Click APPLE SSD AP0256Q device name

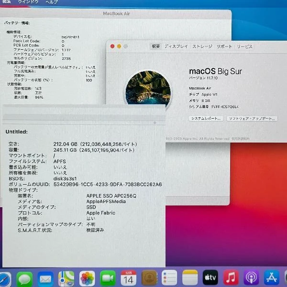click(111, 196)
